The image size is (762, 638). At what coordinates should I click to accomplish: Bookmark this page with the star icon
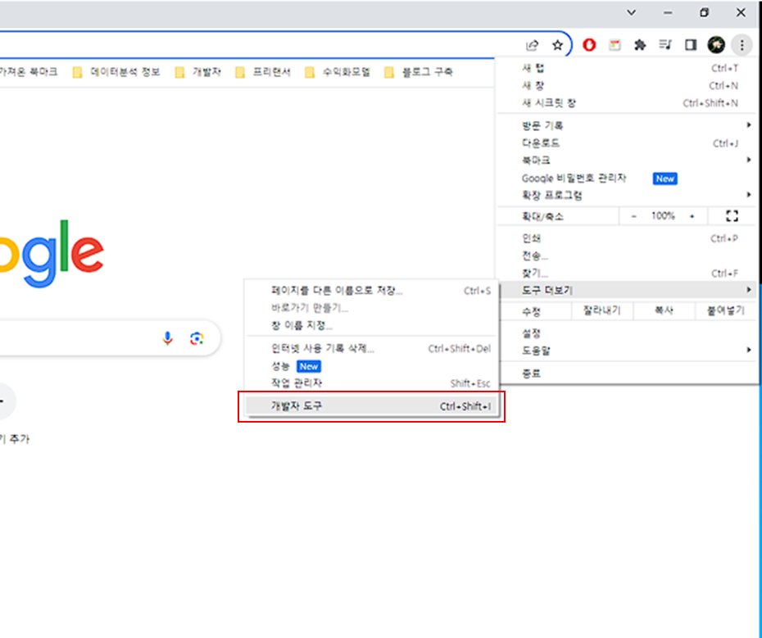tap(557, 45)
